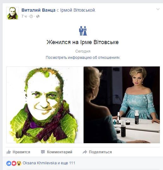Screen dimensions: 163x170
Task: Click the Женился на Ірме Вітовське heading
Action: 83,42
